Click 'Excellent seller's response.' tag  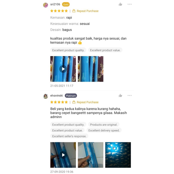pos(69,136)
